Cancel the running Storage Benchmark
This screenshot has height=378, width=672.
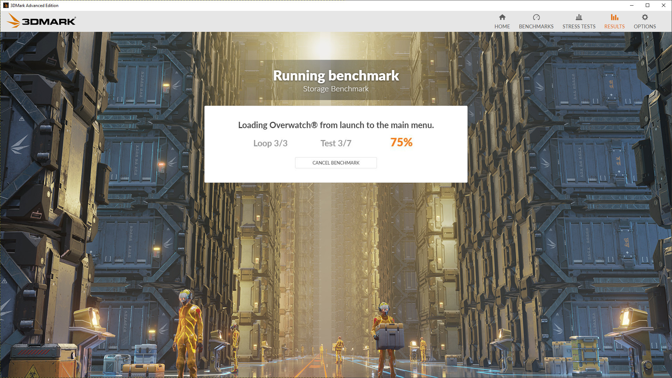pyautogui.click(x=336, y=162)
